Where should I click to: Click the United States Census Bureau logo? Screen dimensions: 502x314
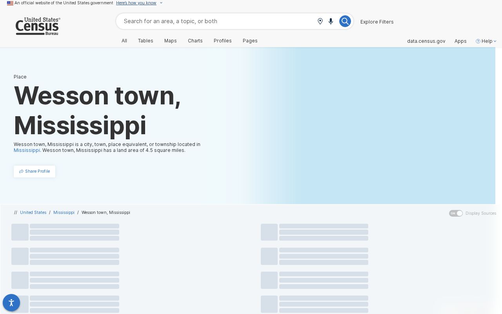pyautogui.click(x=38, y=26)
